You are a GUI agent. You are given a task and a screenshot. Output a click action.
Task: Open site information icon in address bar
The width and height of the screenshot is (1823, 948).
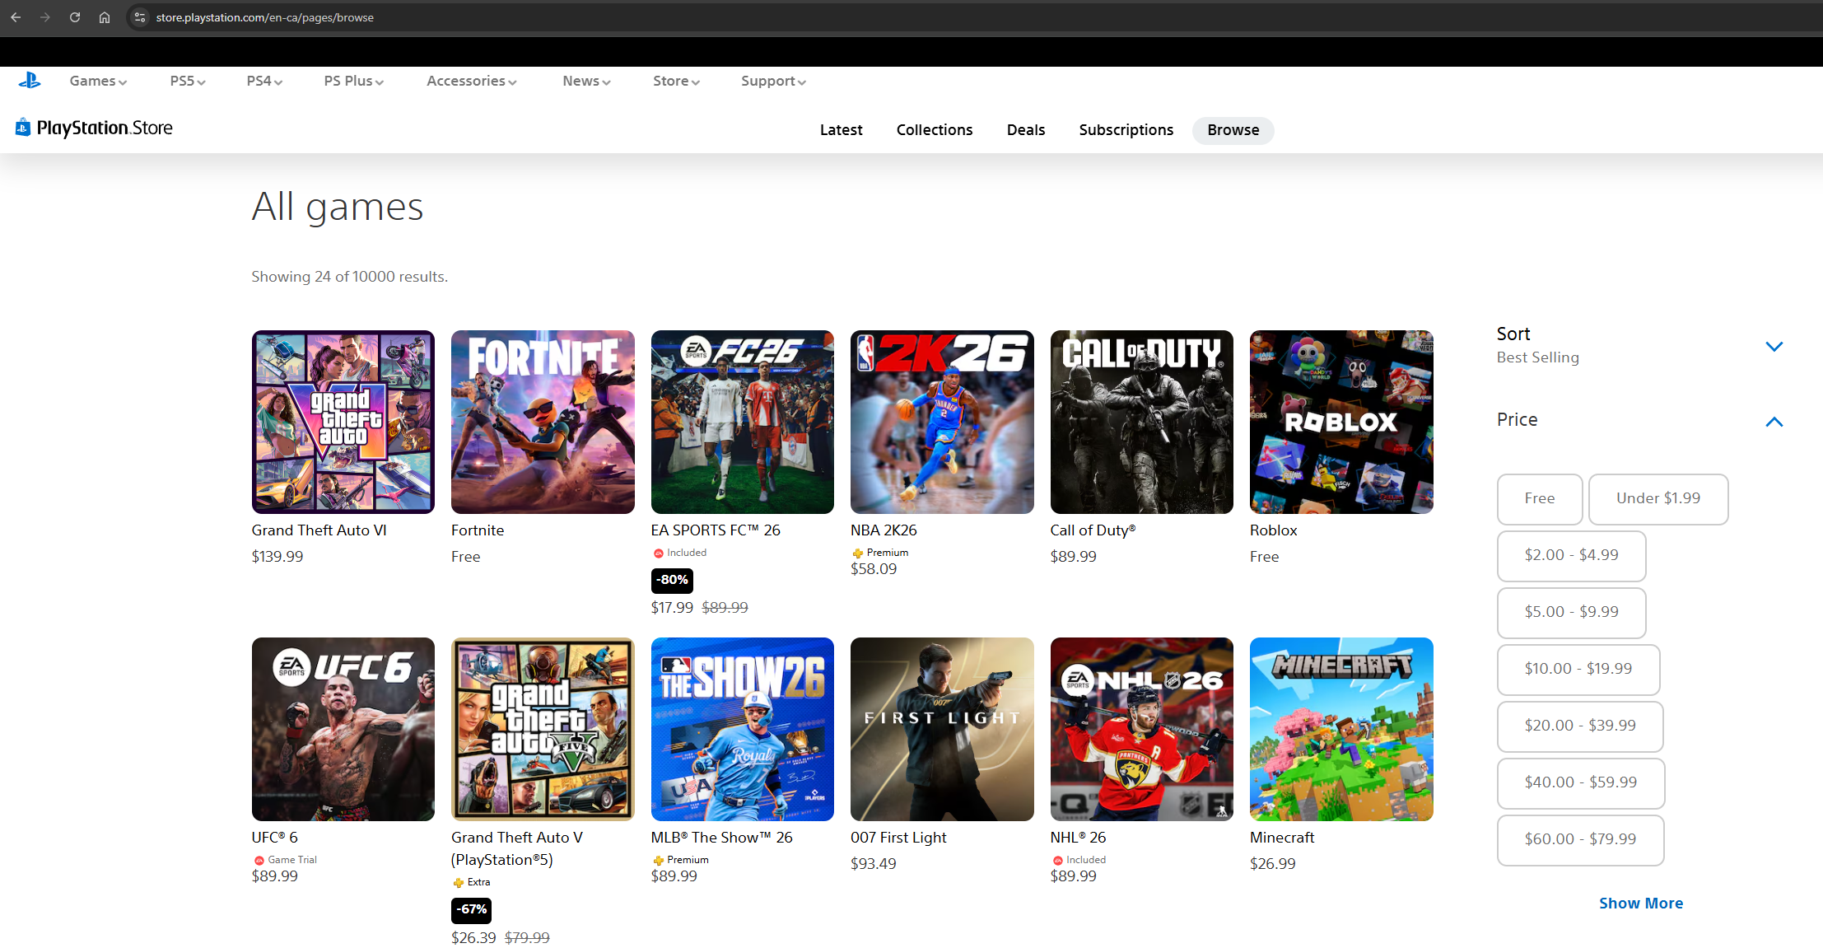point(140,17)
